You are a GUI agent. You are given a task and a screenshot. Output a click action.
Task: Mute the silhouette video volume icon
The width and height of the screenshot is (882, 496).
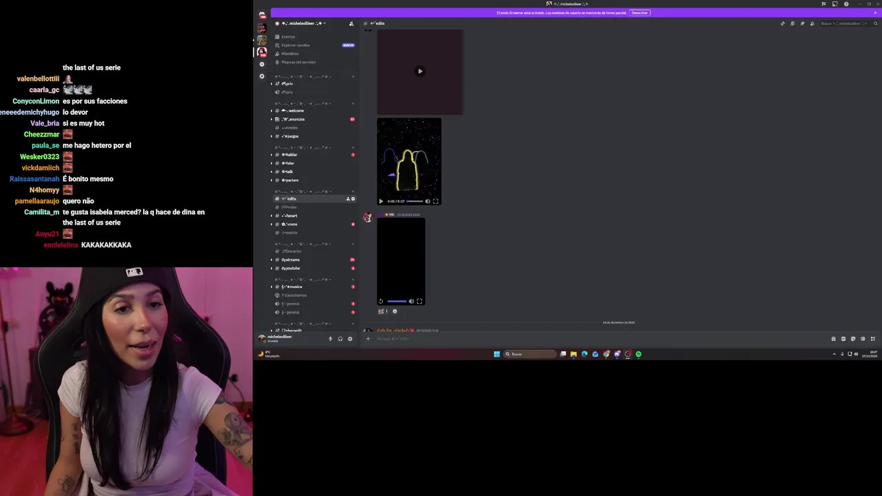(427, 201)
